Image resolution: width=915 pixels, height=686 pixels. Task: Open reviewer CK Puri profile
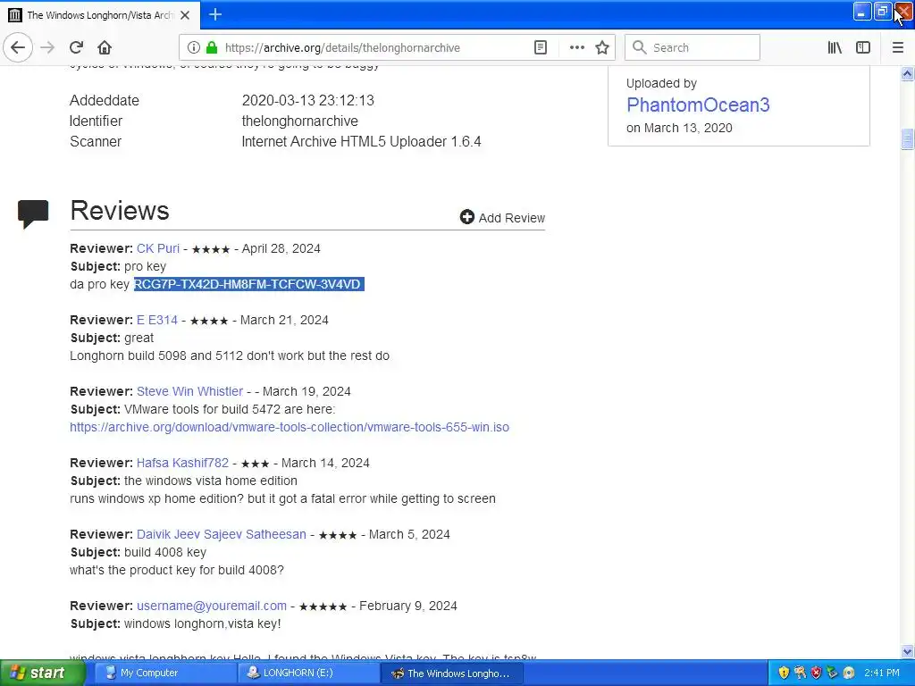(158, 248)
